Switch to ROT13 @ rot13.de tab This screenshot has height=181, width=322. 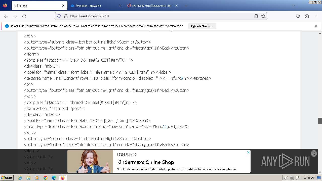tap(153, 6)
